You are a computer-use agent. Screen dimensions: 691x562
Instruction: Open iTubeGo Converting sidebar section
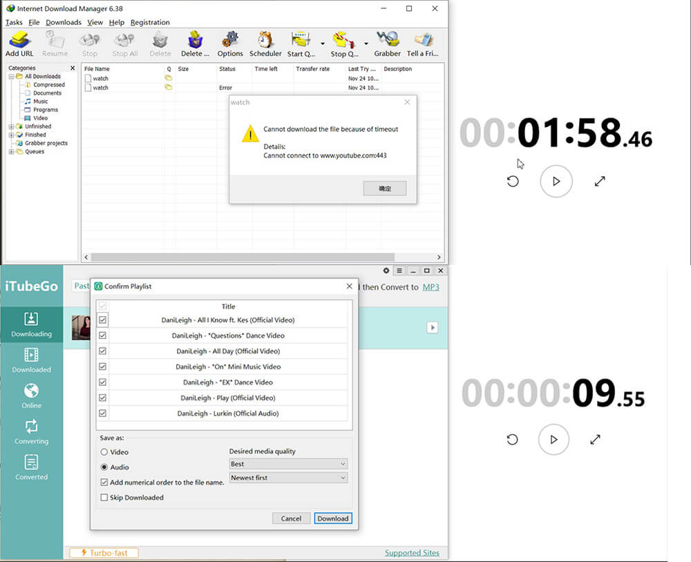click(x=31, y=432)
